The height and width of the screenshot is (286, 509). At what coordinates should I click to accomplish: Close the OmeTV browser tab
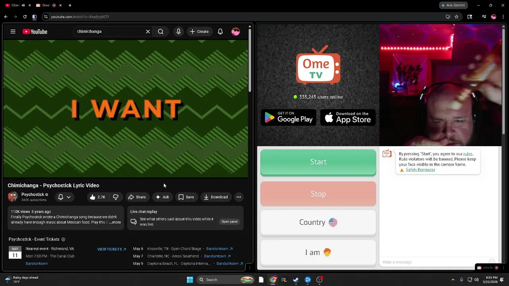[x=60, y=5]
